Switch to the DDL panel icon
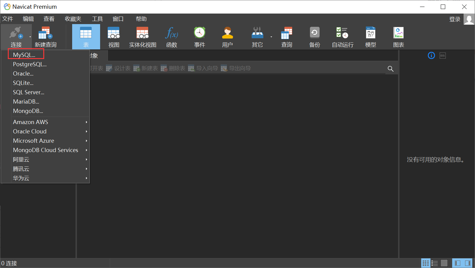The width and height of the screenshot is (475, 268). [443, 55]
